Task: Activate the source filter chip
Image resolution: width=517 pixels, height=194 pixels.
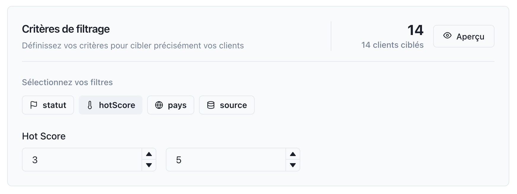Action: pos(227,105)
